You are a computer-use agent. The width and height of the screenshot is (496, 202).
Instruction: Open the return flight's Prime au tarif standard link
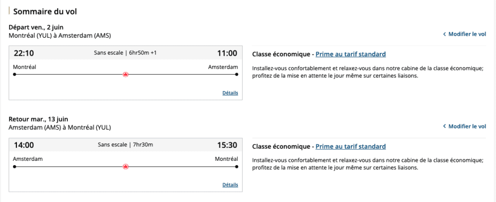(351, 146)
